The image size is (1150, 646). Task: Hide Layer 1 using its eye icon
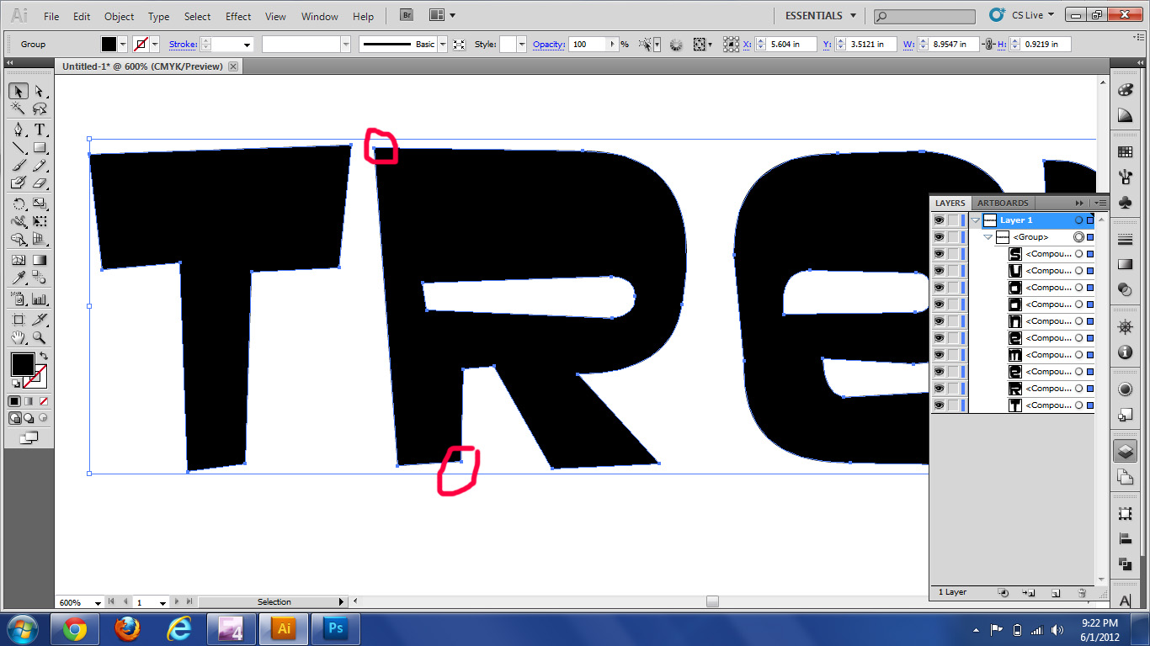click(939, 220)
